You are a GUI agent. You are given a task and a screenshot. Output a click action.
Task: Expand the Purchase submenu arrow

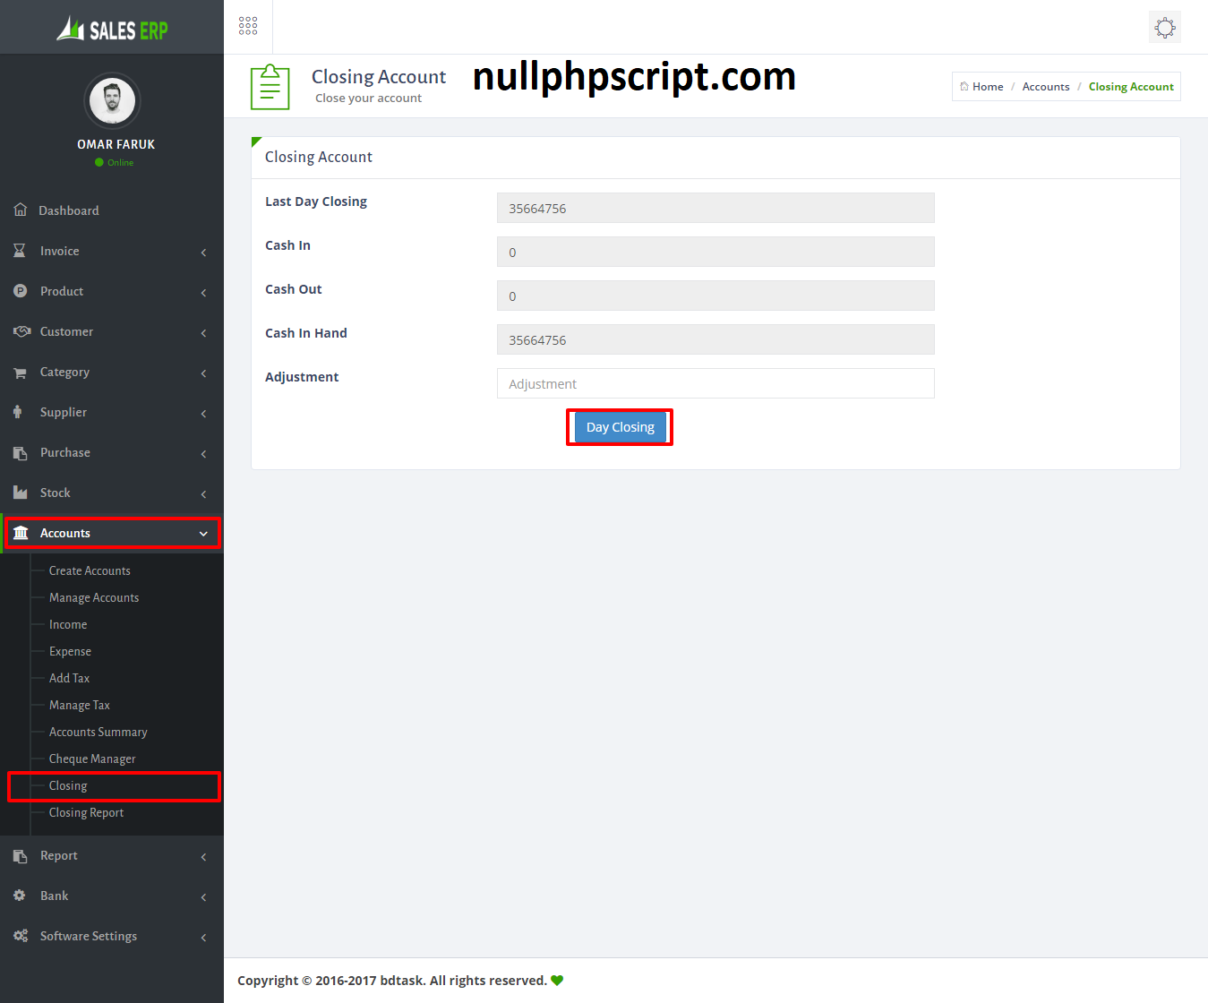[203, 454]
